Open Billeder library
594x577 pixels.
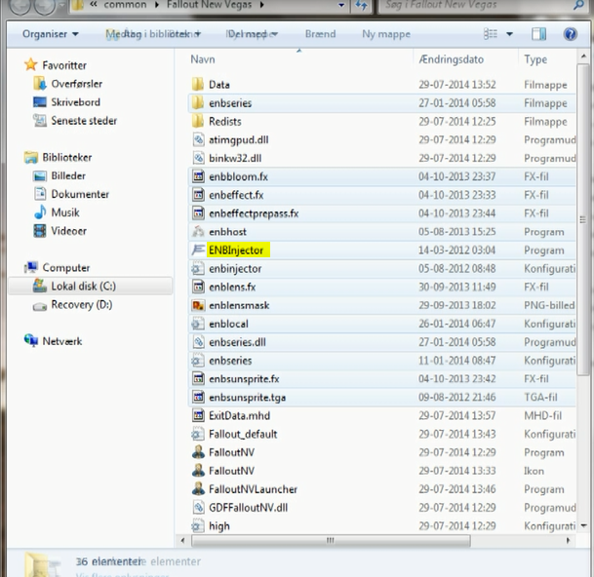point(68,175)
